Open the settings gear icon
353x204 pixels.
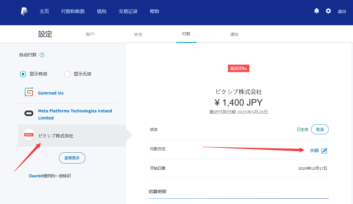pyautogui.click(x=328, y=11)
